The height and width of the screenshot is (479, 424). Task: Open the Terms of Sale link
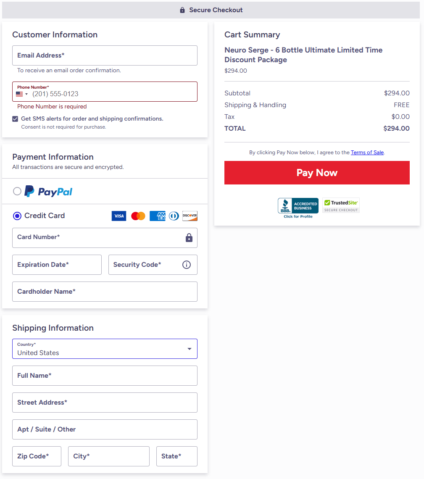point(367,153)
